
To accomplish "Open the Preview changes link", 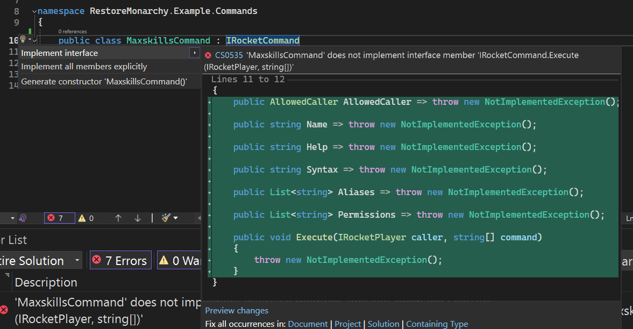I will pyautogui.click(x=237, y=310).
